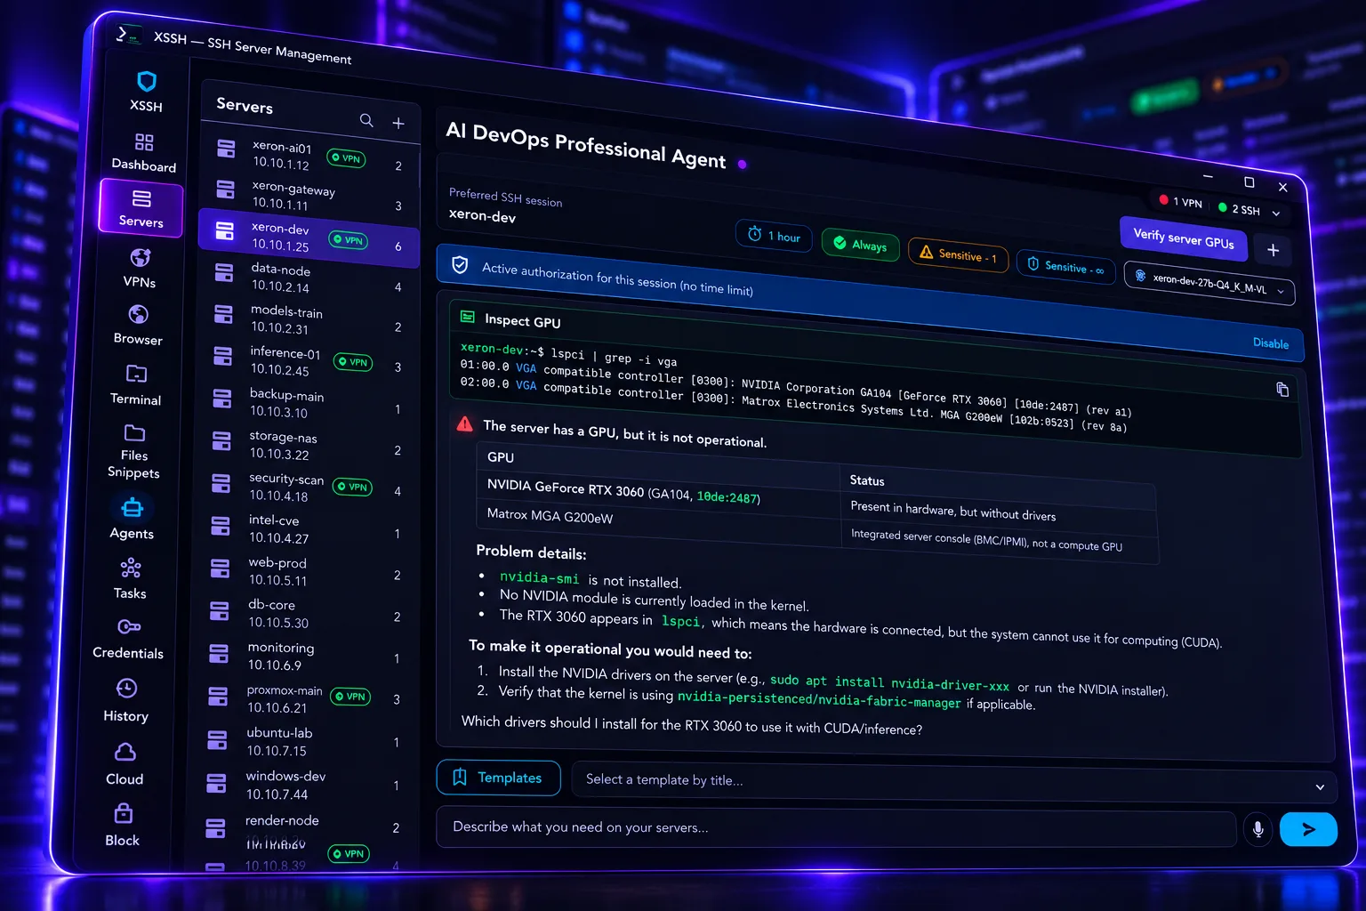
Task: Click the authorization shield check icon
Action: click(x=460, y=264)
